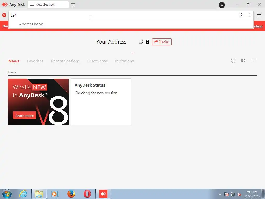Click the red X icon beside the address field
Image resolution: width=265 pixels, height=199 pixels.
point(4,15)
